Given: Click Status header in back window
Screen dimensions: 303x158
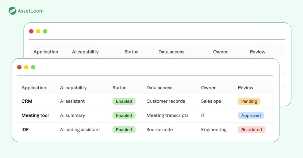Looking at the screenshot, I should click(x=131, y=52).
